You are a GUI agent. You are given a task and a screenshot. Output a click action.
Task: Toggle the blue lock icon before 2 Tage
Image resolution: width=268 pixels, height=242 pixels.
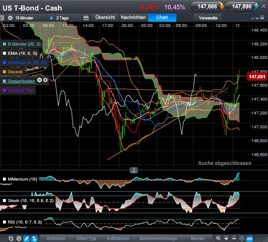51,18
